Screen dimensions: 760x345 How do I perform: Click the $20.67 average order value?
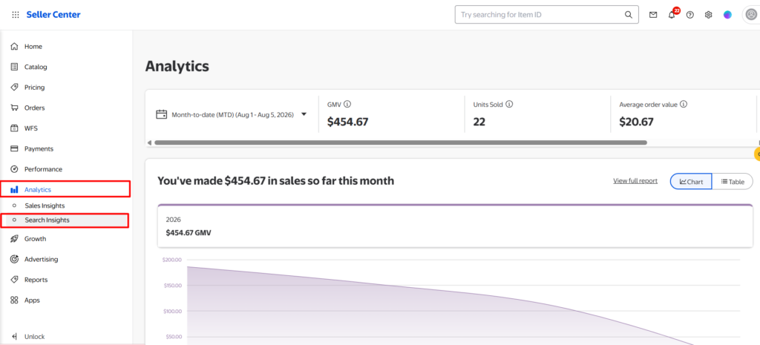coord(636,122)
